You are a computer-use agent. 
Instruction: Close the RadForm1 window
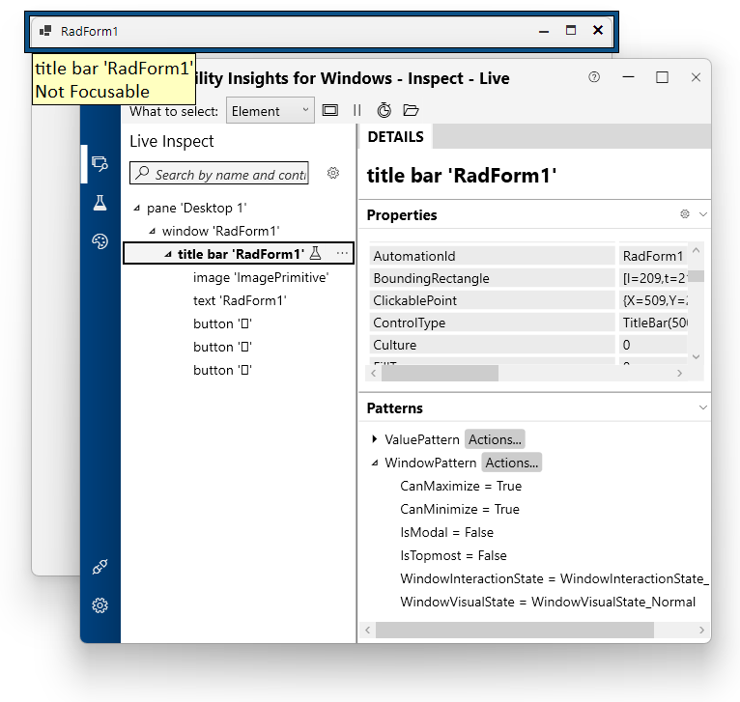pyautogui.click(x=597, y=30)
